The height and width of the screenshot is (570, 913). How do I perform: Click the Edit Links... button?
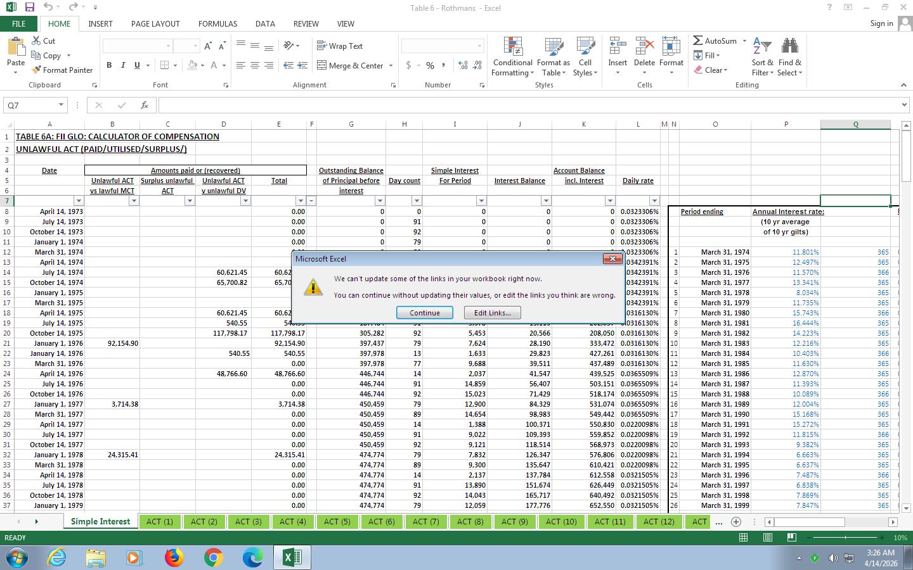(492, 313)
